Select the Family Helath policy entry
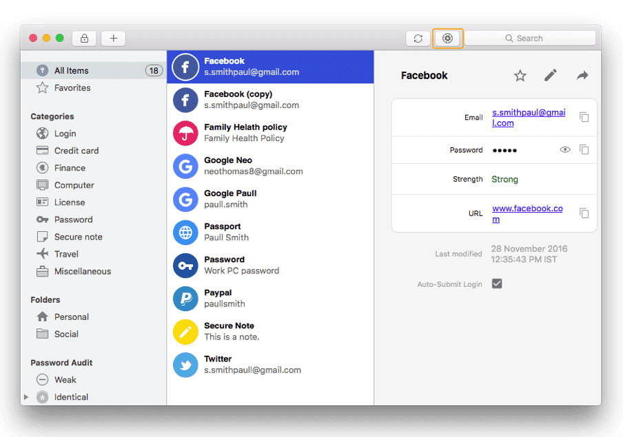The width and height of the screenshot is (623, 437). coord(270,133)
